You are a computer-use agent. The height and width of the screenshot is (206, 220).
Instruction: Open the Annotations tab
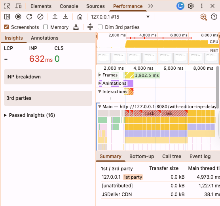45,38
